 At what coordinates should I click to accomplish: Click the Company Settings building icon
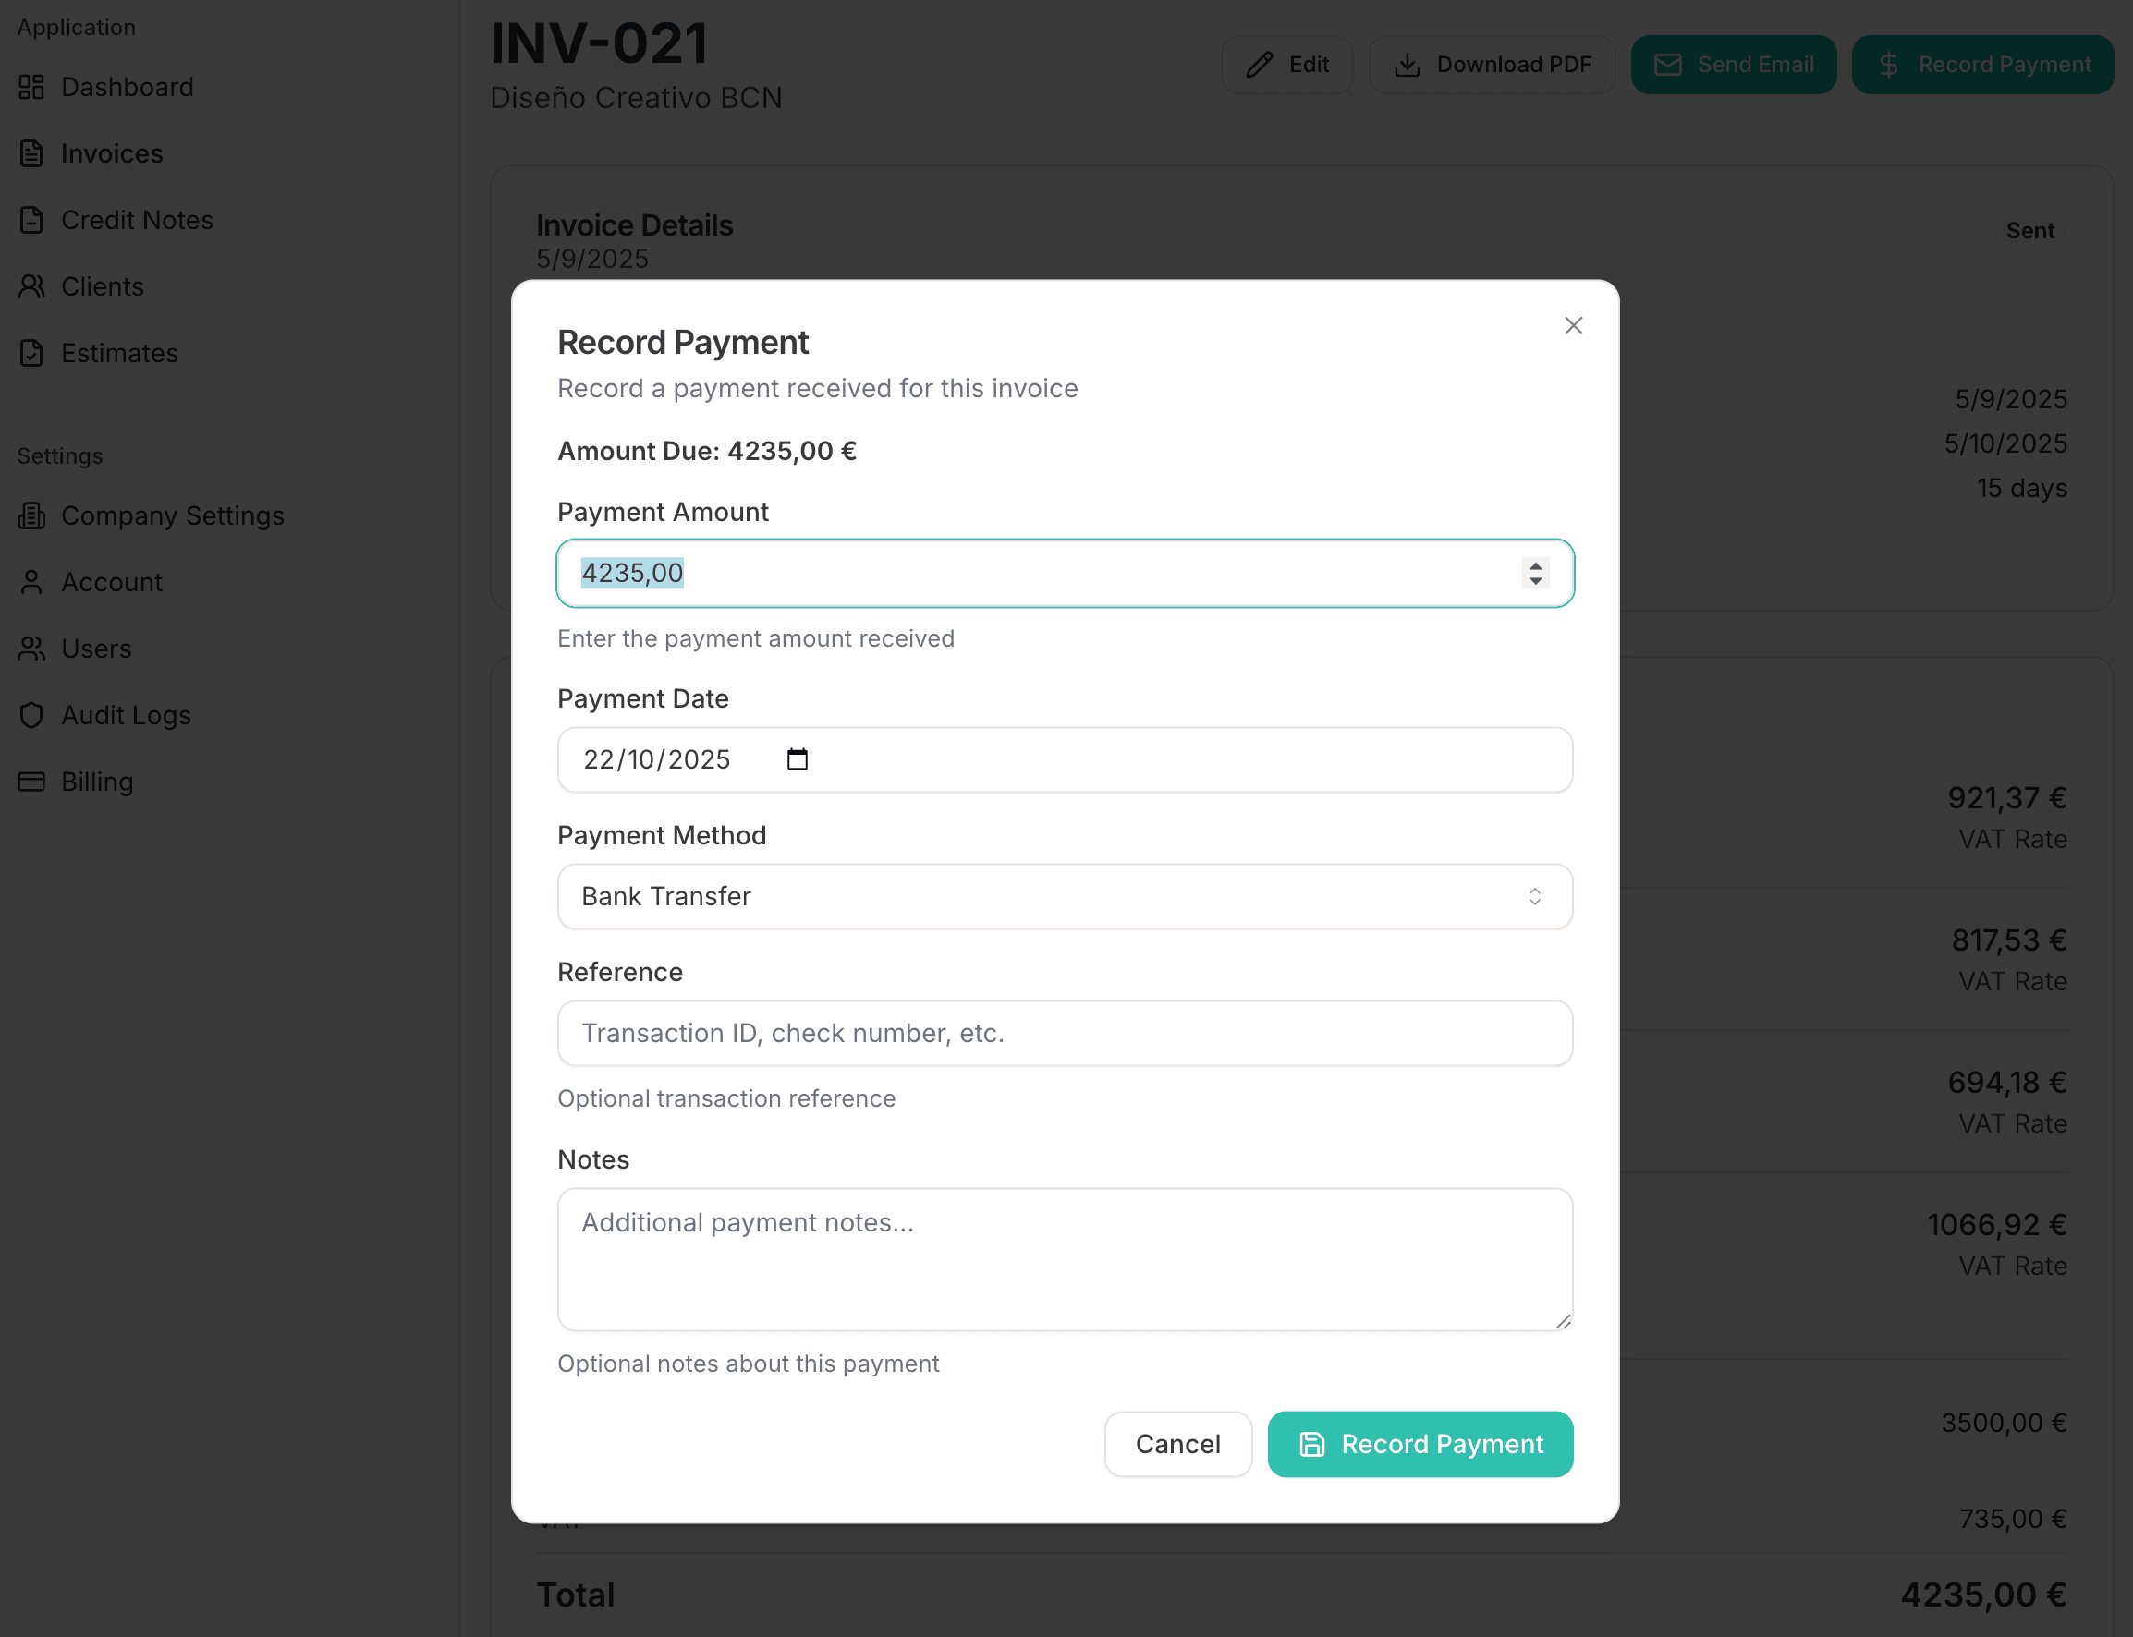30,515
